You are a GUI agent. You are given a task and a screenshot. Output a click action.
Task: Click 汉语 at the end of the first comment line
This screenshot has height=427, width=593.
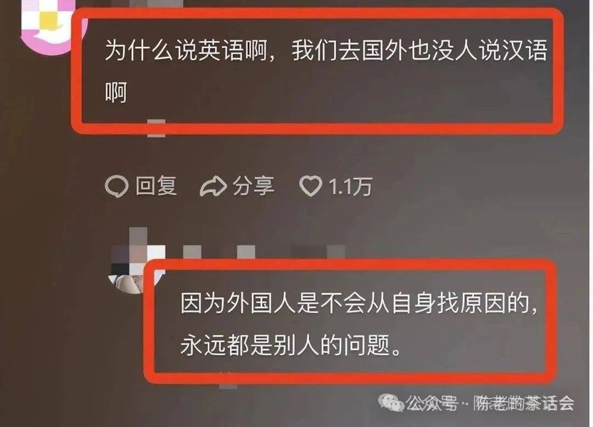tap(525, 50)
